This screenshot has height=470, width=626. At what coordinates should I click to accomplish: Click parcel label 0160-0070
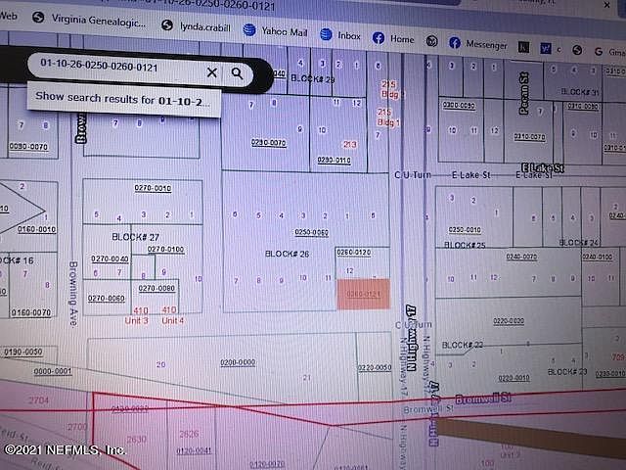(x=30, y=312)
